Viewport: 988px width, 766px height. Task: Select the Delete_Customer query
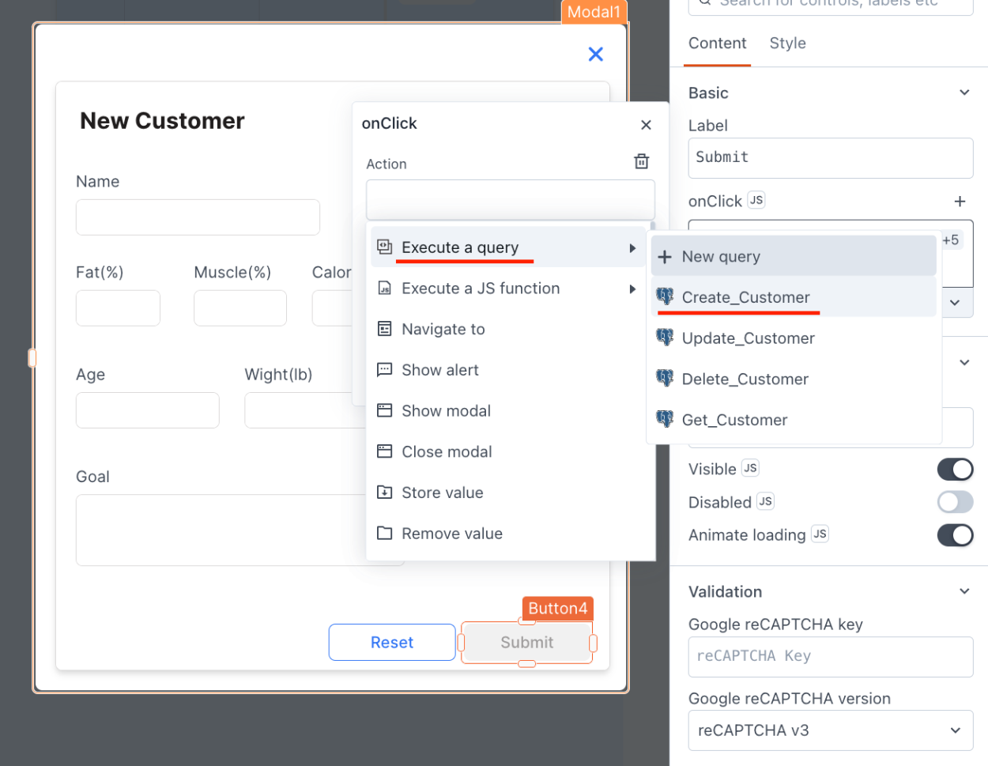coord(794,379)
